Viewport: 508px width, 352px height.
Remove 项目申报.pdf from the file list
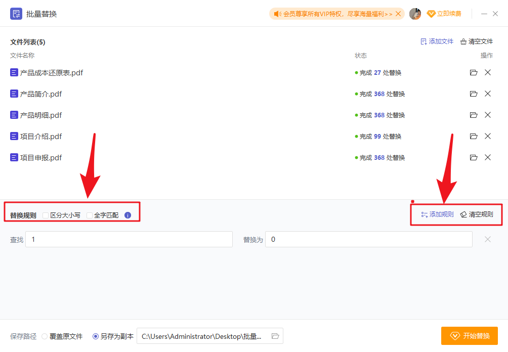pos(487,157)
